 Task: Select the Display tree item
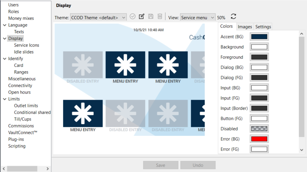pos(15,38)
